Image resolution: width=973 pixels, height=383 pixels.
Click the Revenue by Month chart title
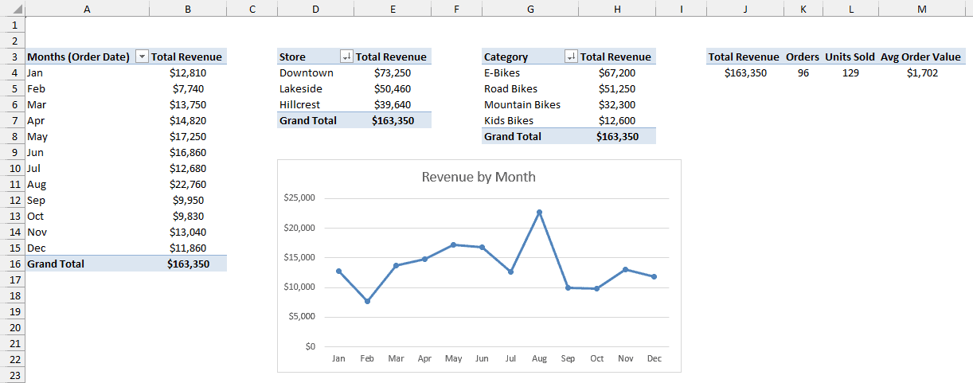click(x=479, y=177)
